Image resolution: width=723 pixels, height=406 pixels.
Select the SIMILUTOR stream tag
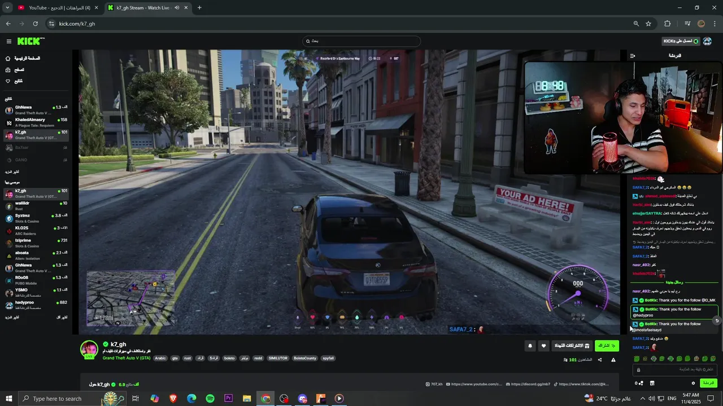tap(278, 358)
